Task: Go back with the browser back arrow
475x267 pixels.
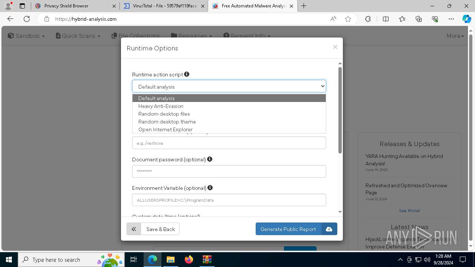Action: click(x=10, y=19)
